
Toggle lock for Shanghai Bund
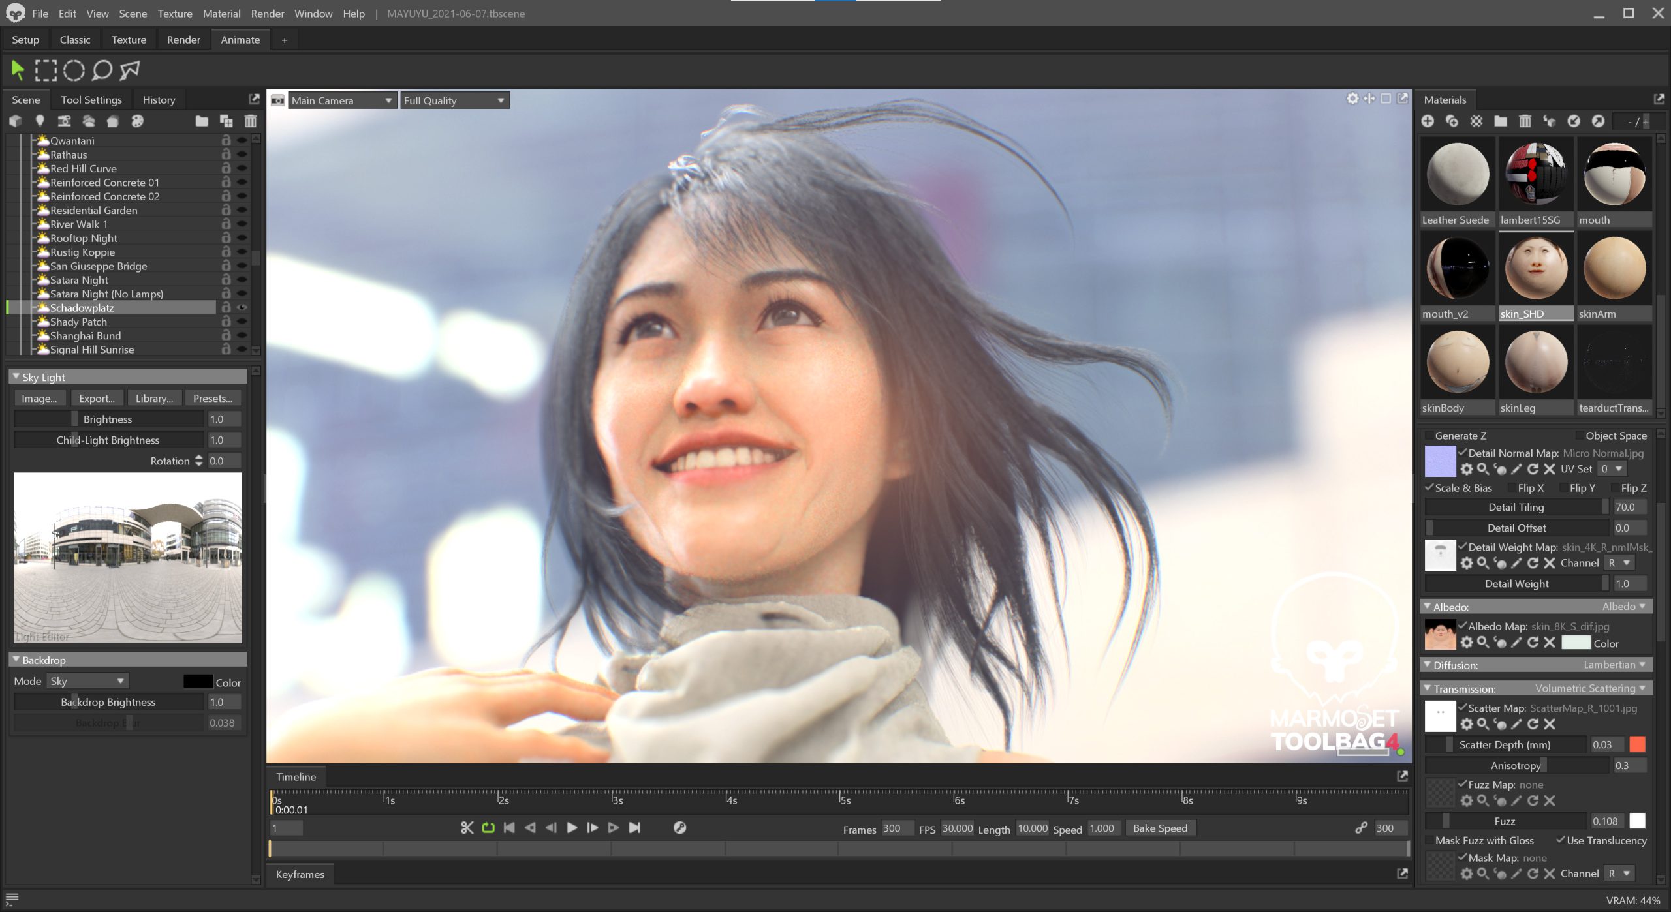point(226,335)
